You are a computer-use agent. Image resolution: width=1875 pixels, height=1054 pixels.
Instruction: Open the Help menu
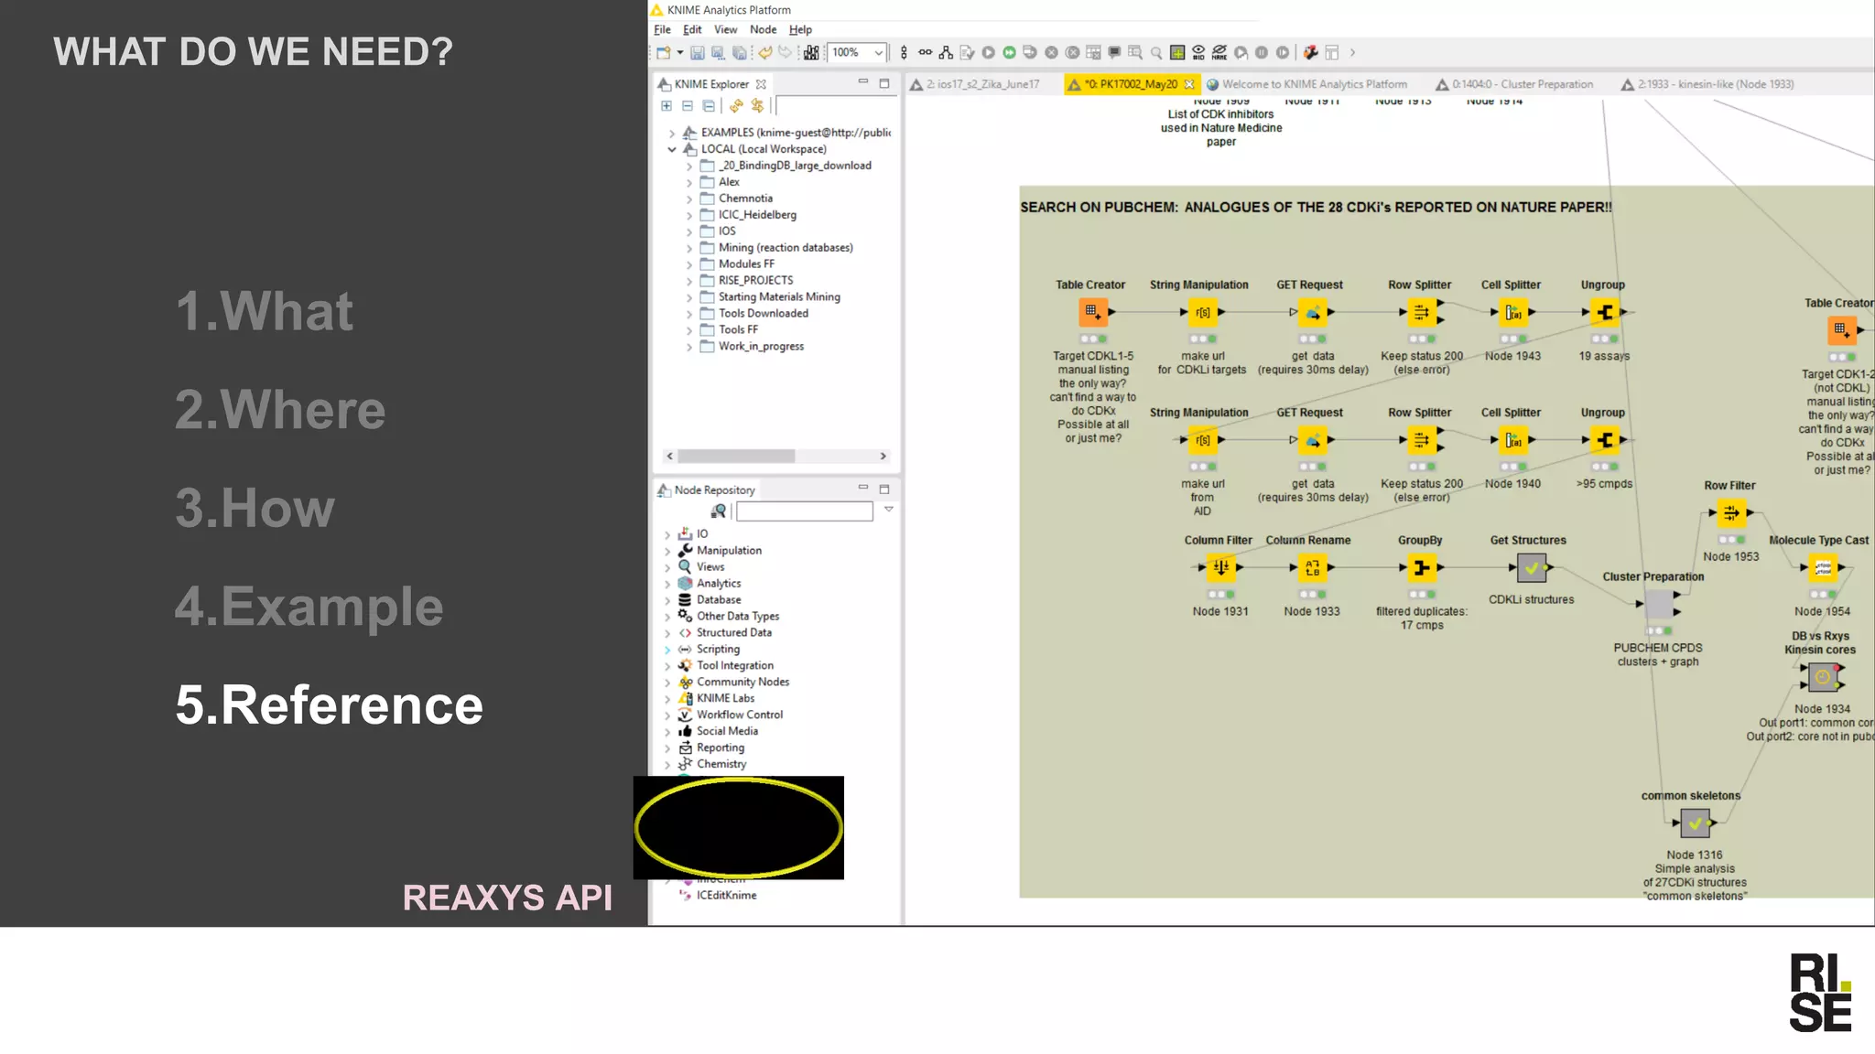coord(800,29)
